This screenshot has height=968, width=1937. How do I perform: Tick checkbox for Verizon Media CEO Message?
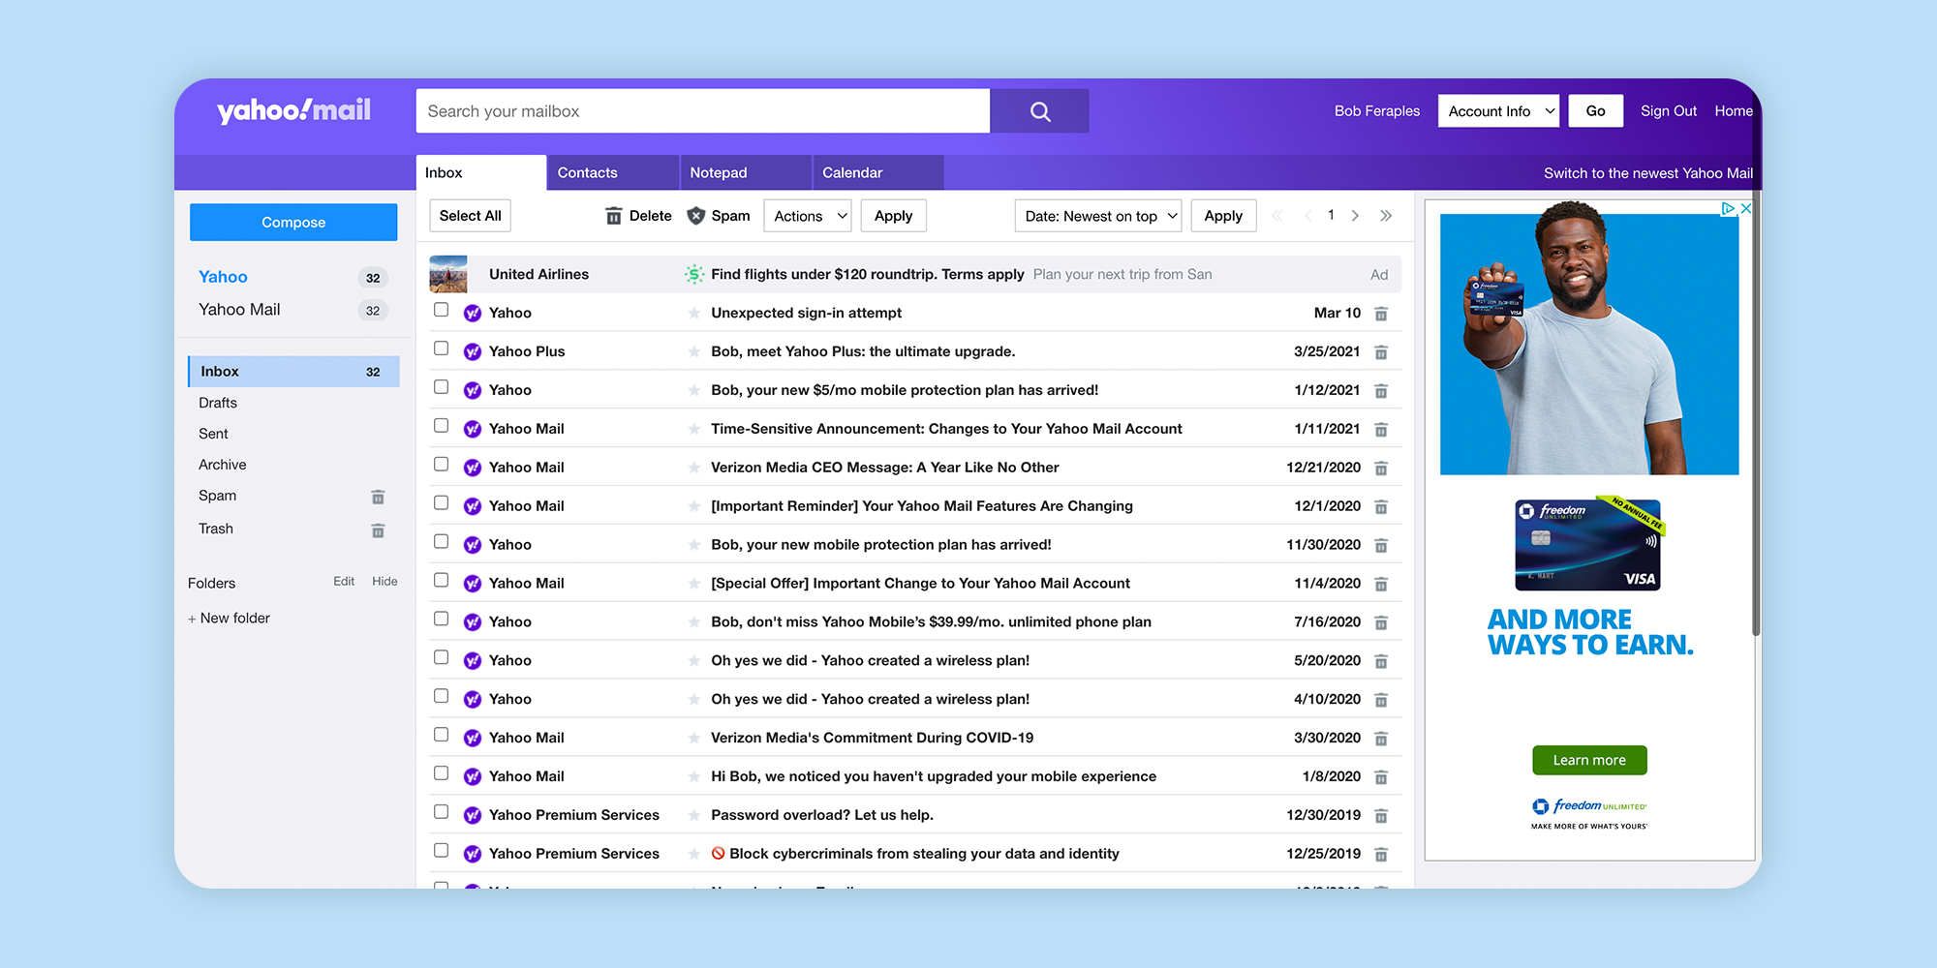coord(441,465)
